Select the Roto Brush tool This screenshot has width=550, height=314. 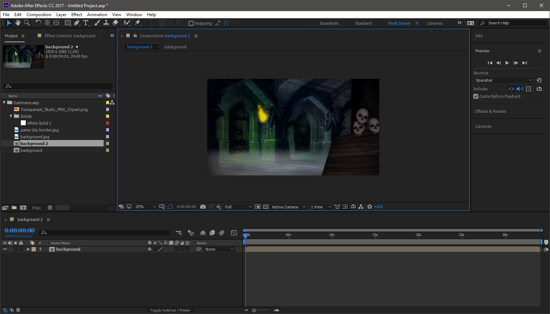click(x=127, y=23)
